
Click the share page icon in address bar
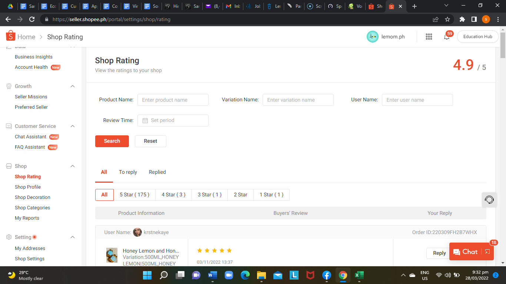pyautogui.click(x=436, y=19)
